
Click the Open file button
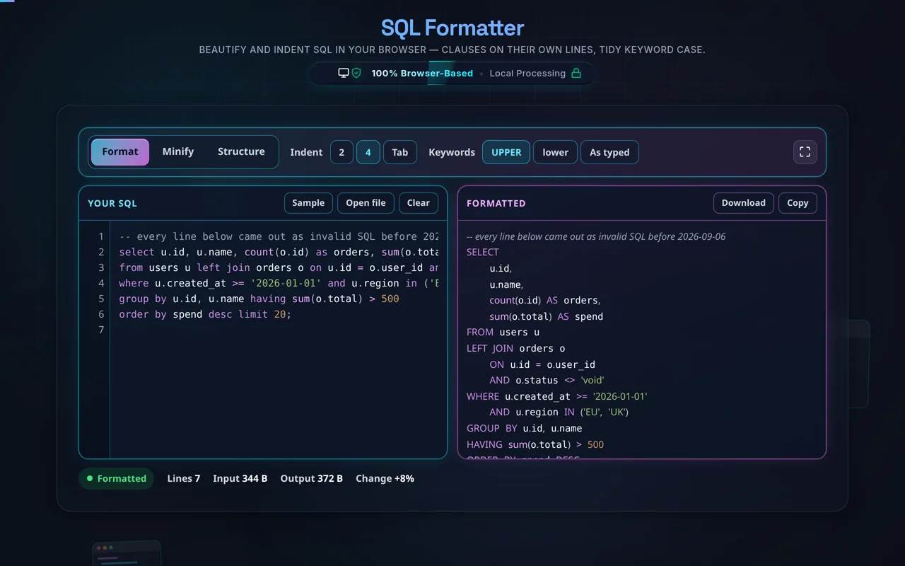[x=366, y=203]
